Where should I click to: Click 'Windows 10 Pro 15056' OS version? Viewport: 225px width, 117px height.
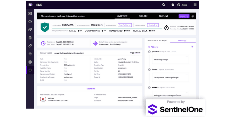125,101
